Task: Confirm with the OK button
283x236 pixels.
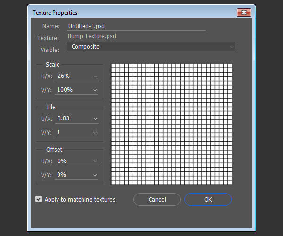Action: (208, 200)
